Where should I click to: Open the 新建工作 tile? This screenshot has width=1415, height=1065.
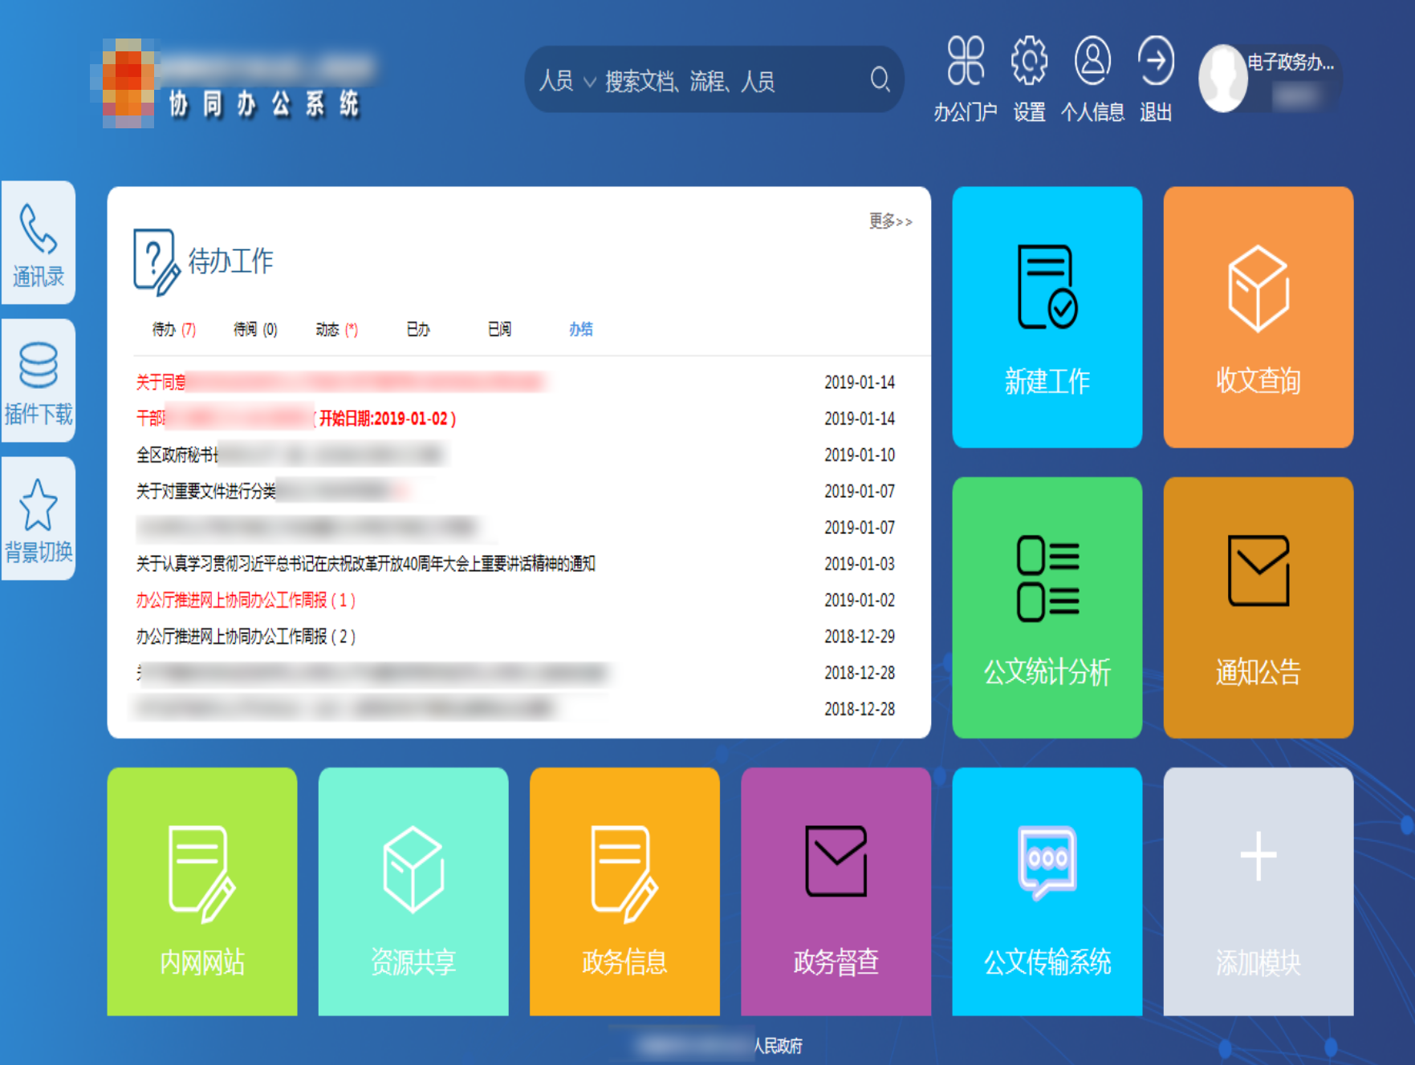tap(1047, 317)
